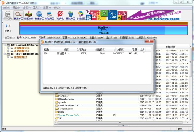Viewport: 194px width, 132px height.
Task: Click the PotPlayer folder icon
Action: coord(57,96)
